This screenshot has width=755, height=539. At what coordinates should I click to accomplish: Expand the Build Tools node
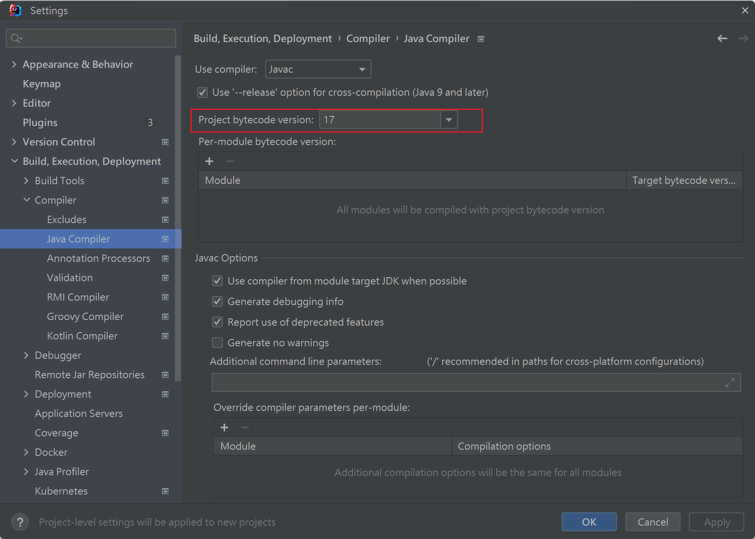click(x=26, y=181)
